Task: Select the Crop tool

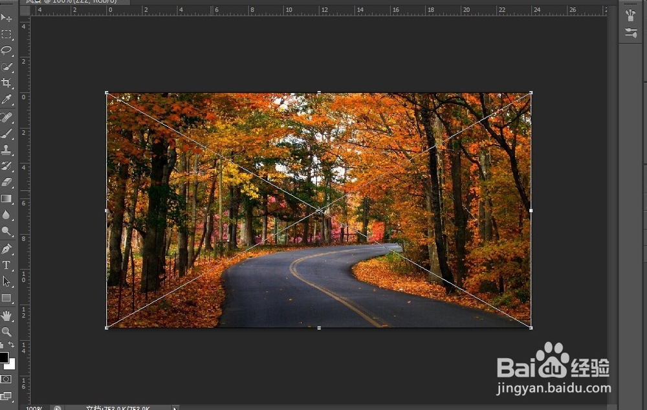Action: pyautogui.click(x=6, y=83)
